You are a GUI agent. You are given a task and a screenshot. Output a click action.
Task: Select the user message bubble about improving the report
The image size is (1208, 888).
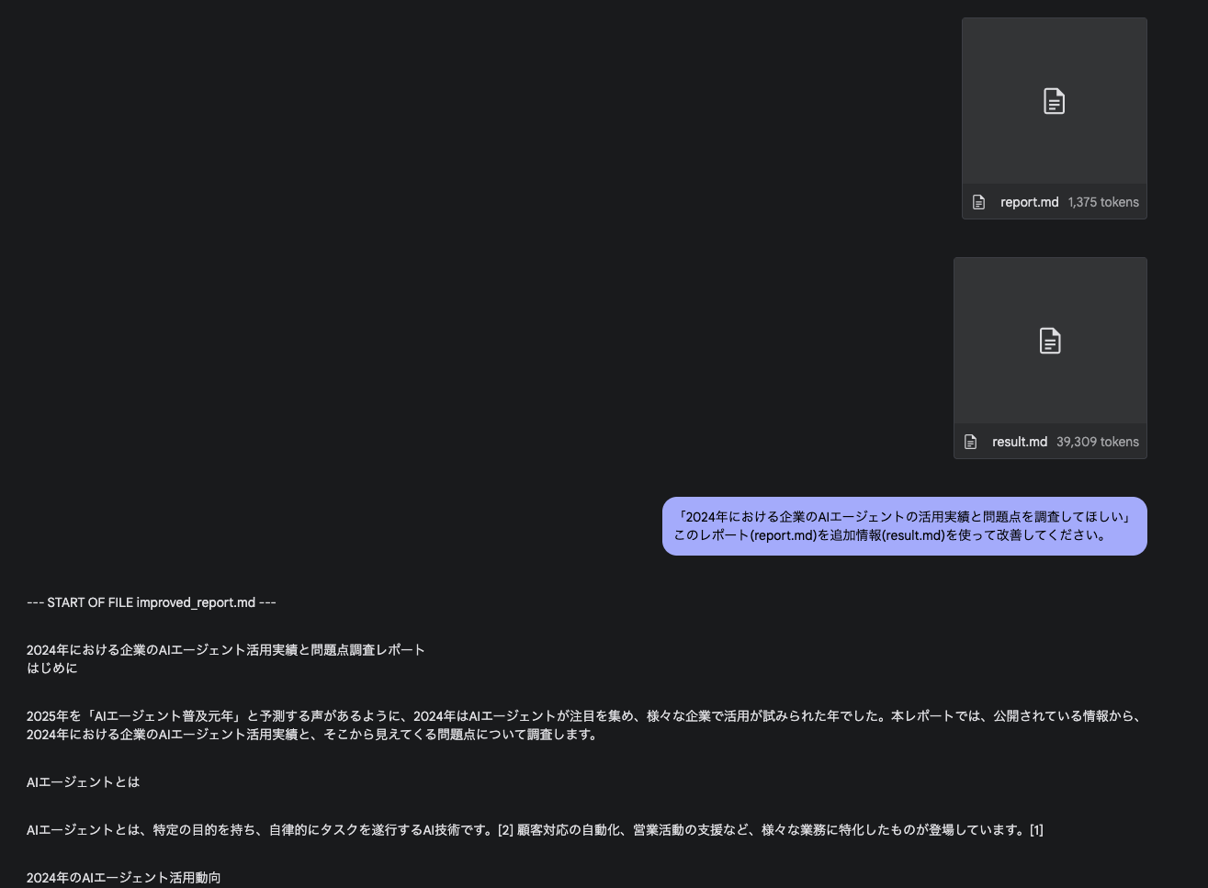click(x=904, y=526)
